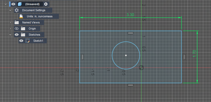Viewport: 211px width, 102px height.
Task: Select Units: in, ouncemass entry
Action: tap(40, 16)
